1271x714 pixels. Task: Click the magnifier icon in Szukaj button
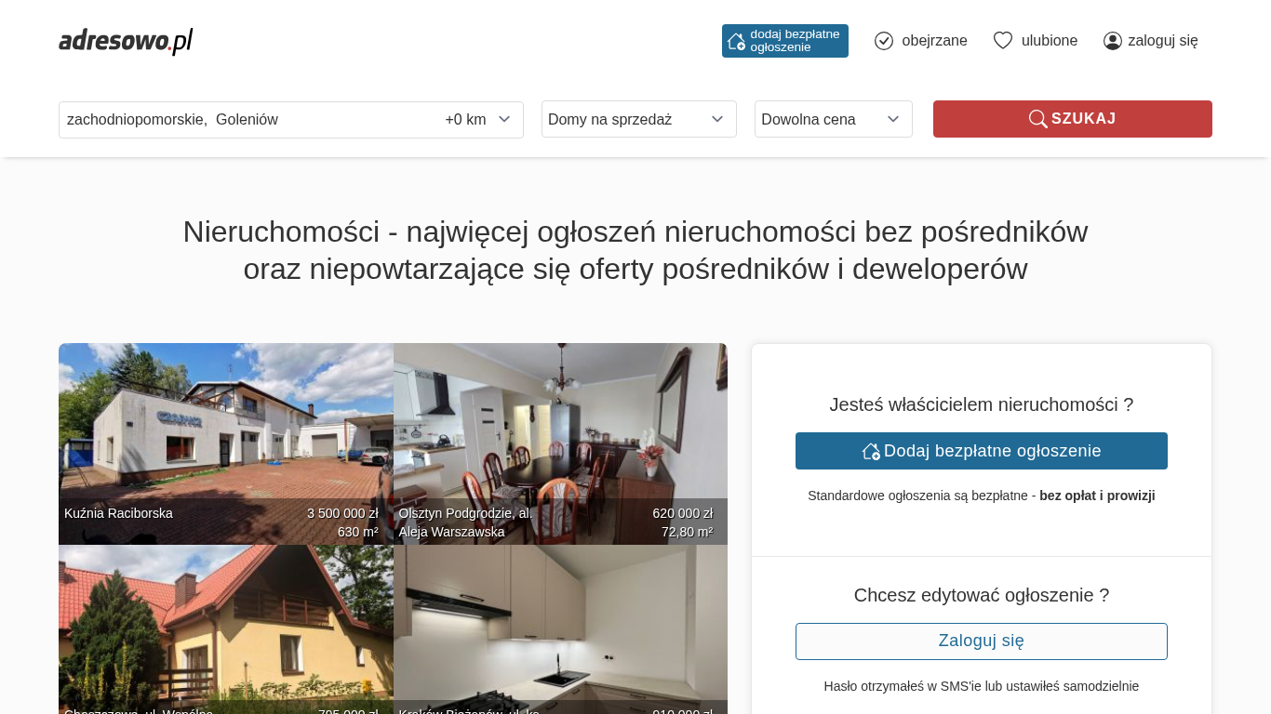click(x=1037, y=119)
